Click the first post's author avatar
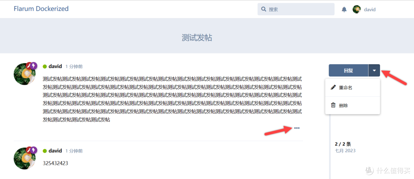Image resolution: width=414 pixels, height=179 pixels. click(x=25, y=74)
